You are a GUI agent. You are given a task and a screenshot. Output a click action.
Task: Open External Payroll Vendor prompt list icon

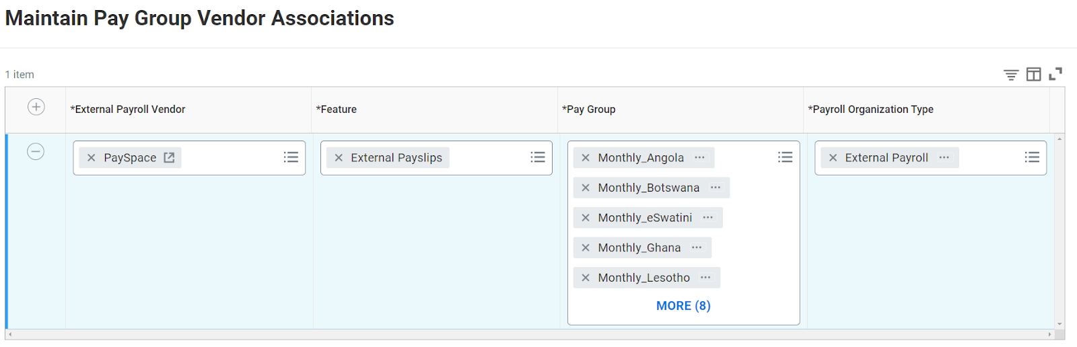point(291,157)
